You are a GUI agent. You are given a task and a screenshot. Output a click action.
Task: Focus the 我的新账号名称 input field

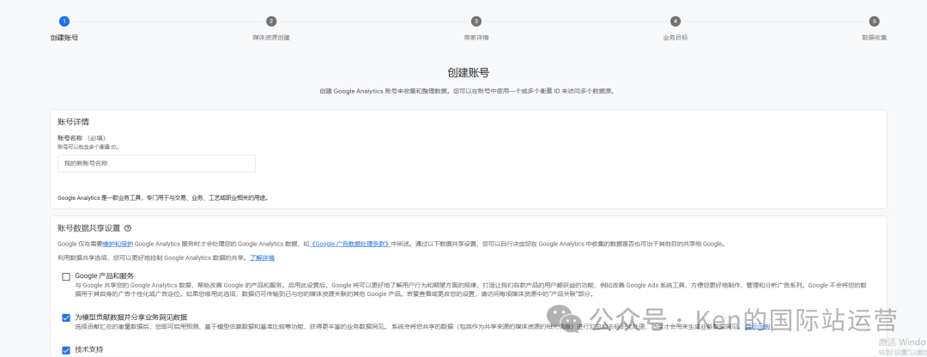coord(157,164)
